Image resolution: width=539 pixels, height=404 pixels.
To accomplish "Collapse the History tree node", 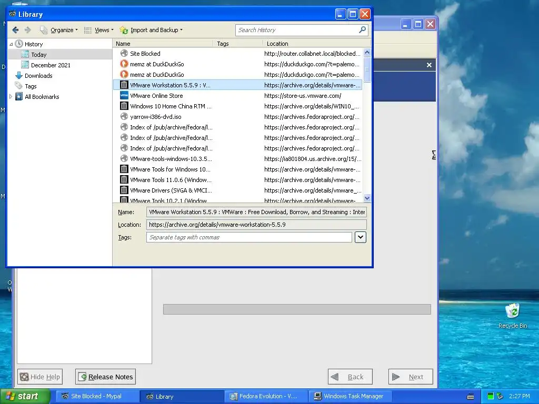I will 11,44.
